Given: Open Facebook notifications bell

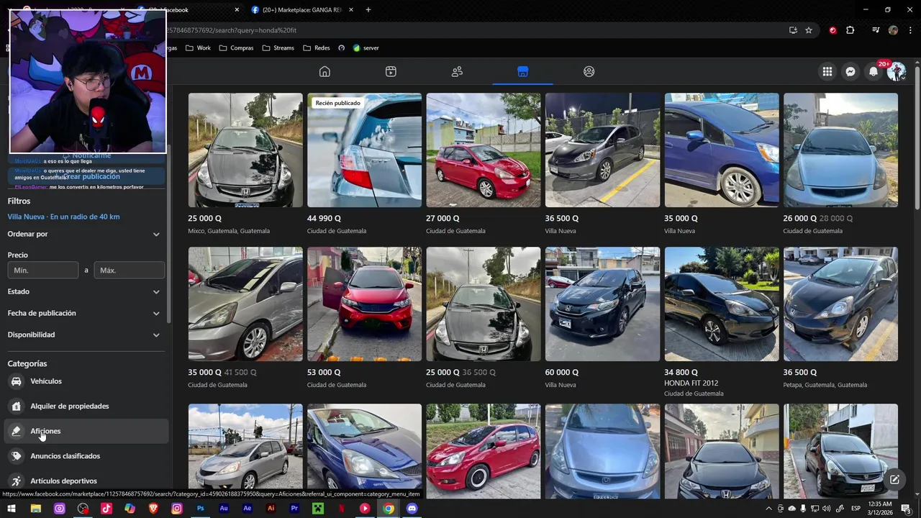Looking at the screenshot, I should click(x=874, y=71).
